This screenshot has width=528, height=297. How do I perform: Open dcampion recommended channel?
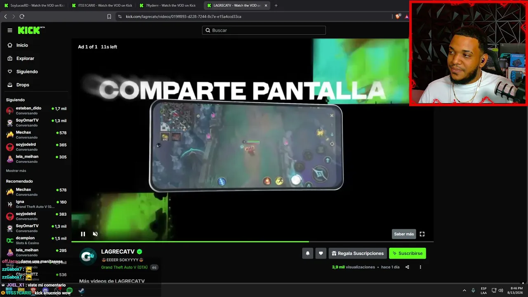(36, 240)
